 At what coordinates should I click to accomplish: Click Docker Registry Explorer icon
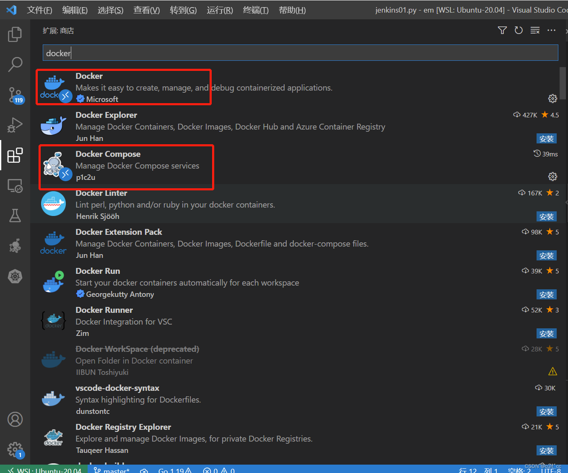53,437
